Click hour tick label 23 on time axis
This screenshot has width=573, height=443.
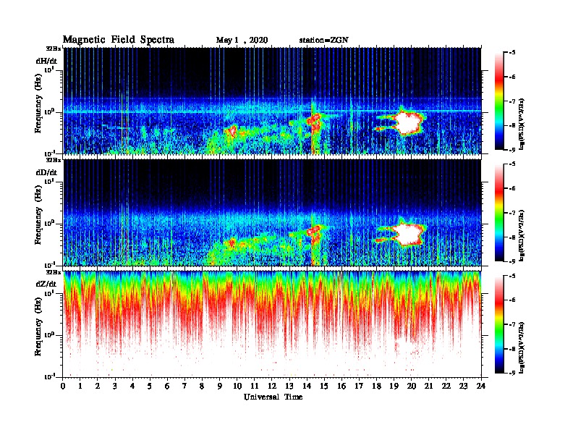click(464, 386)
